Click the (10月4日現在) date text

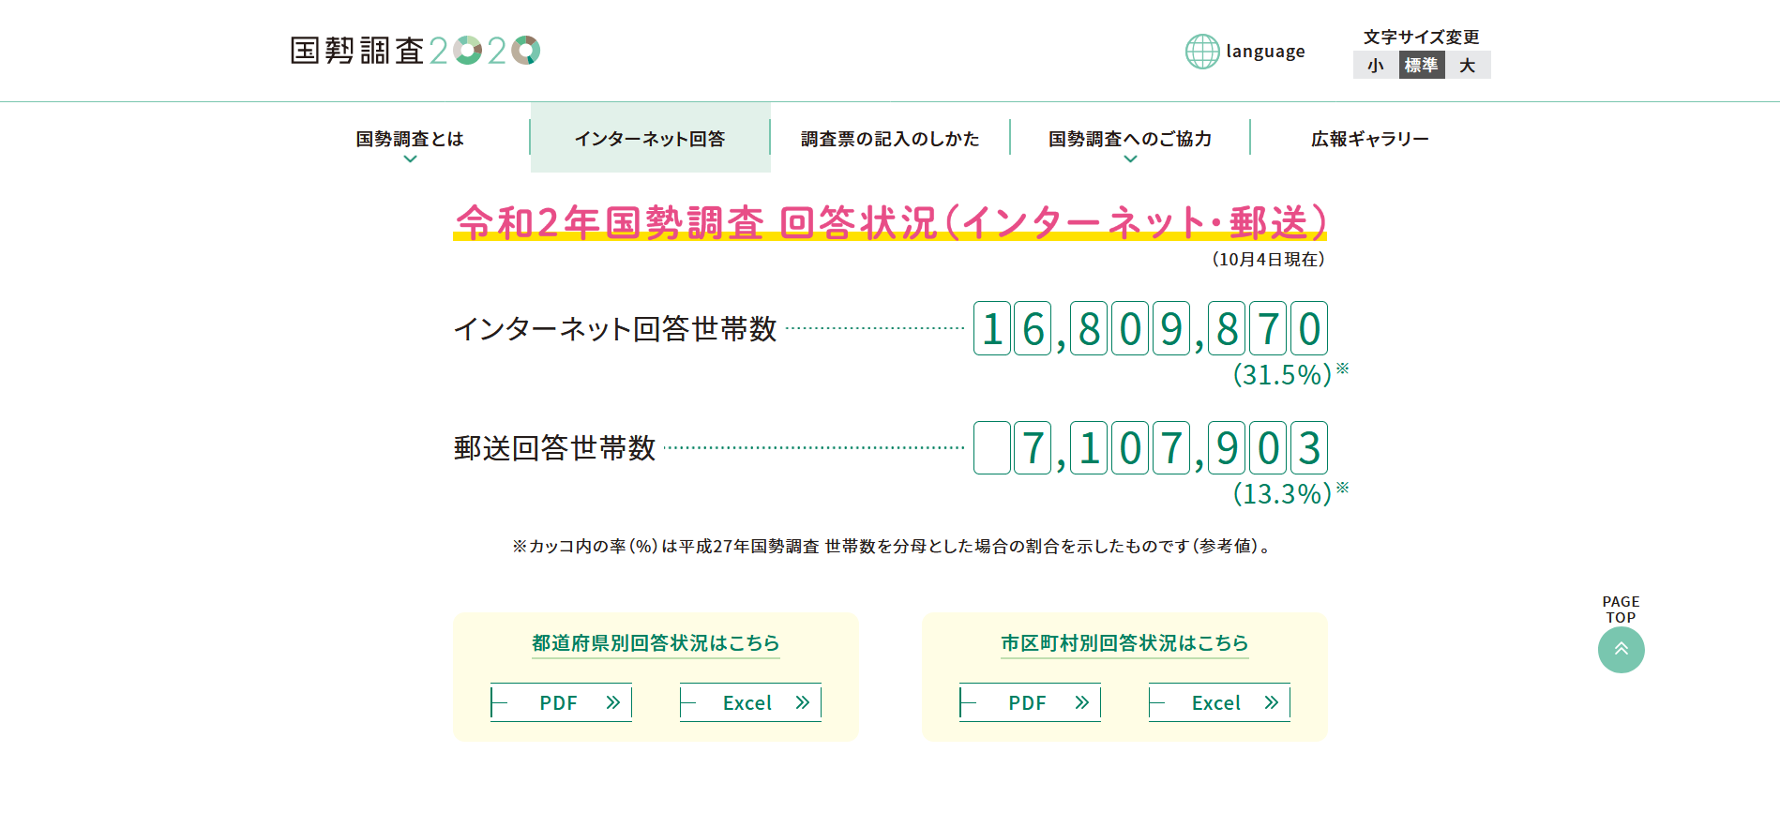1268,260
